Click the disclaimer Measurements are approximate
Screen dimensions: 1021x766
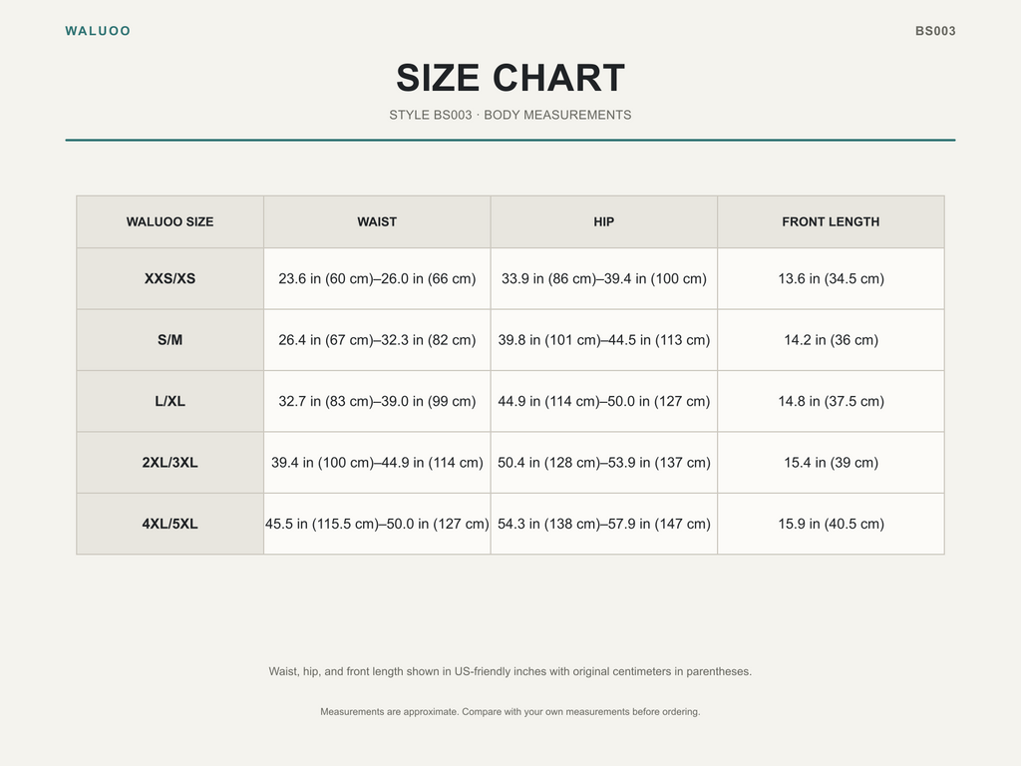click(x=510, y=712)
